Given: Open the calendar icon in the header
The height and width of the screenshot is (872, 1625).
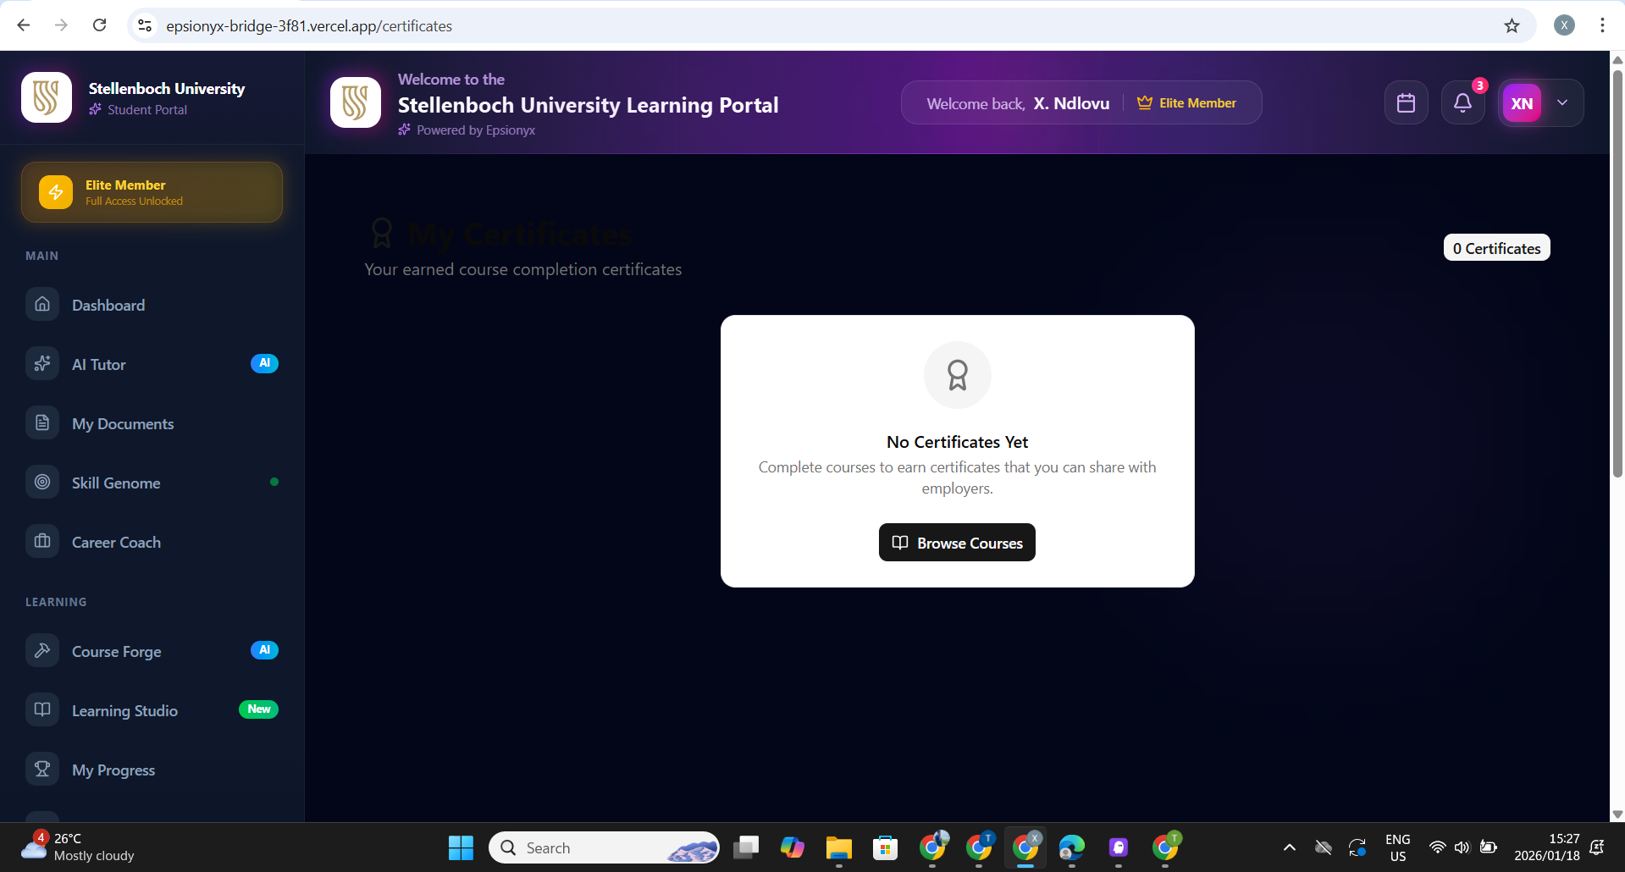Looking at the screenshot, I should pos(1406,103).
